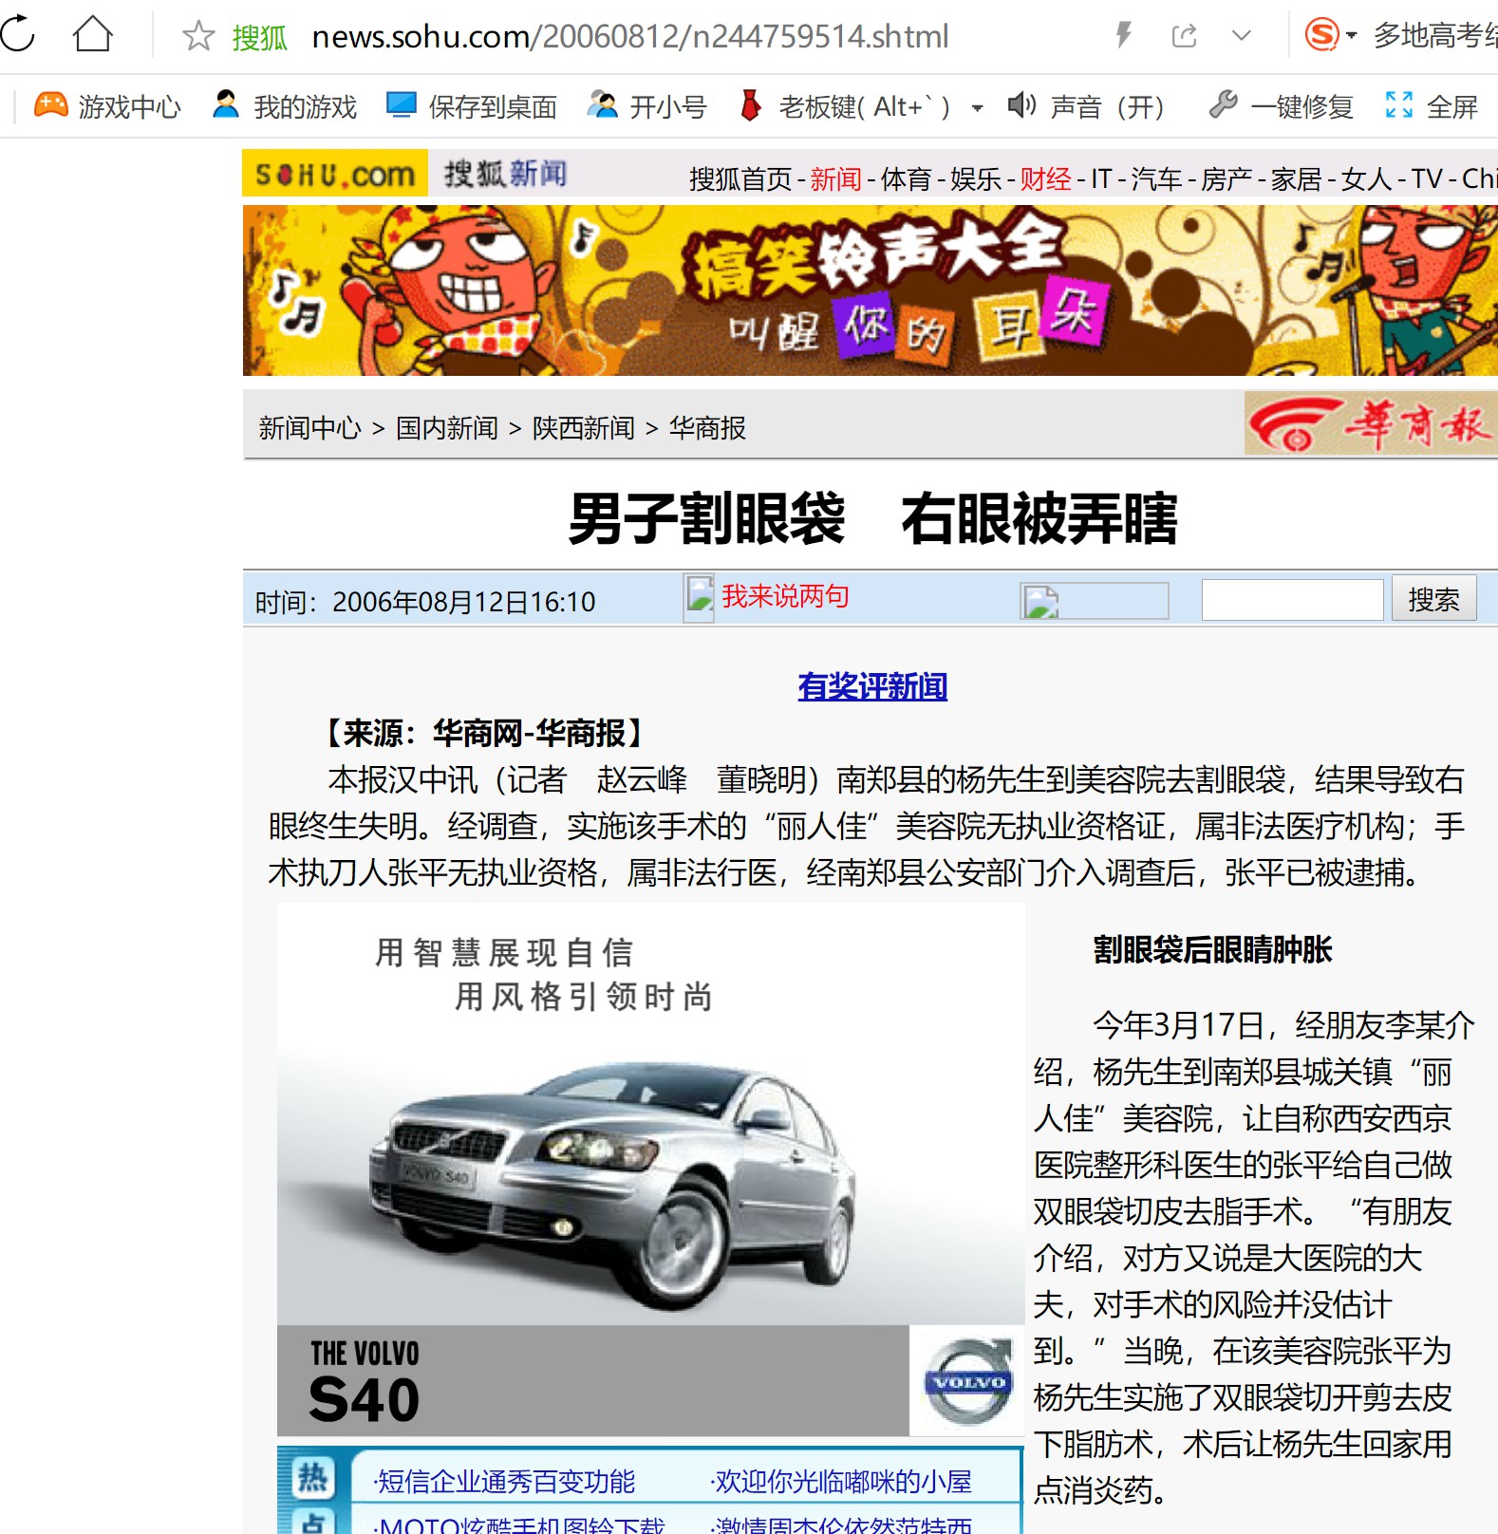Click 我来说两句 comment link
Screen dimensions: 1498x1534
785,596
